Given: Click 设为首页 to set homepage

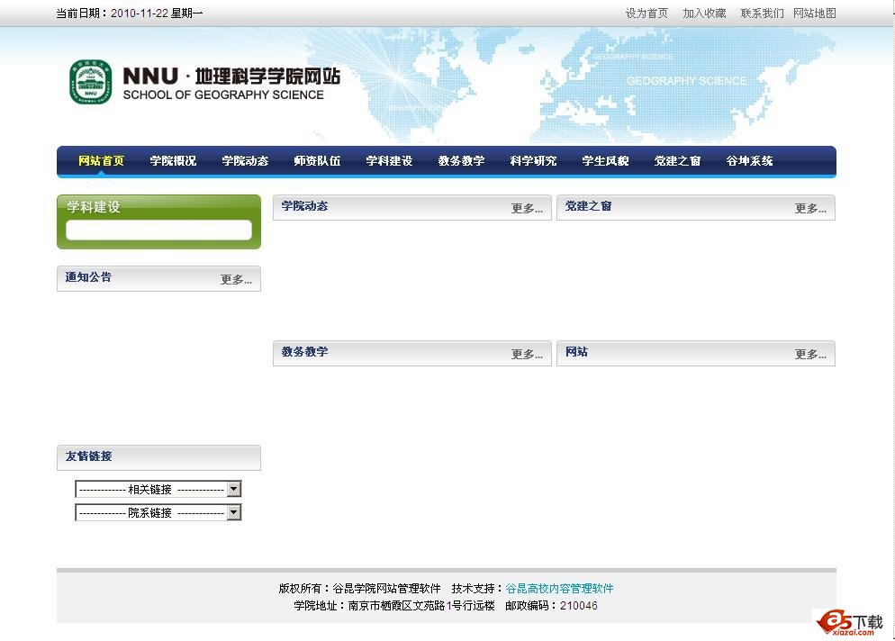Looking at the screenshot, I should pos(645,14).
